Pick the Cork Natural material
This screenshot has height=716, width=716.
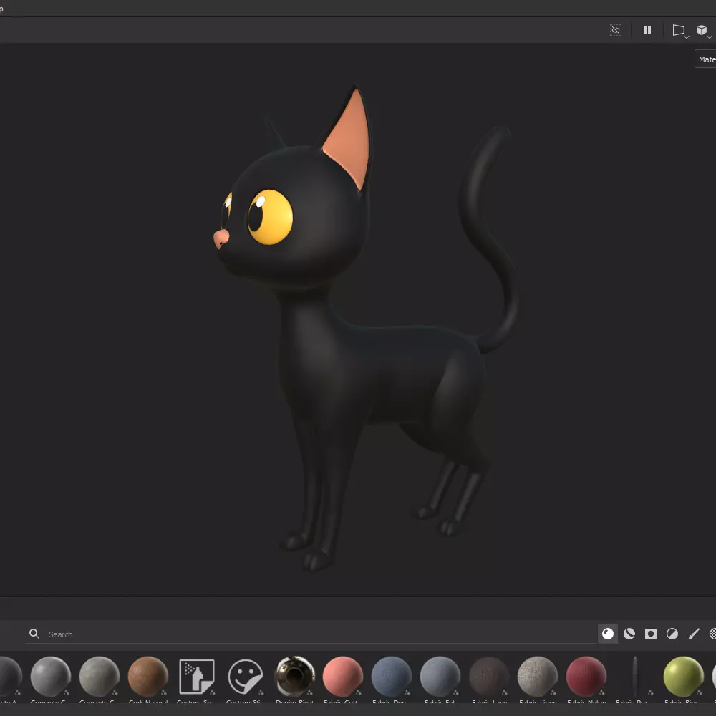(148, 677)
